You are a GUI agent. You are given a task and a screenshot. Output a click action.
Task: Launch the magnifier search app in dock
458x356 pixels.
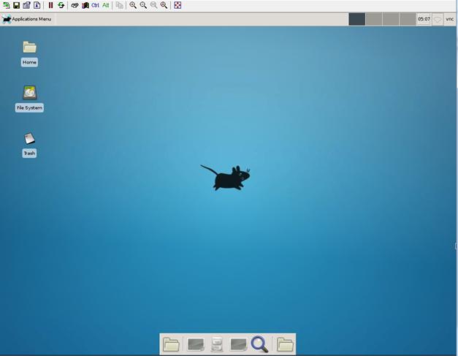[259, 344]
